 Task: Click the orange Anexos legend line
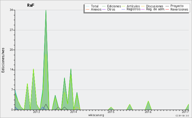click(87, 9)
